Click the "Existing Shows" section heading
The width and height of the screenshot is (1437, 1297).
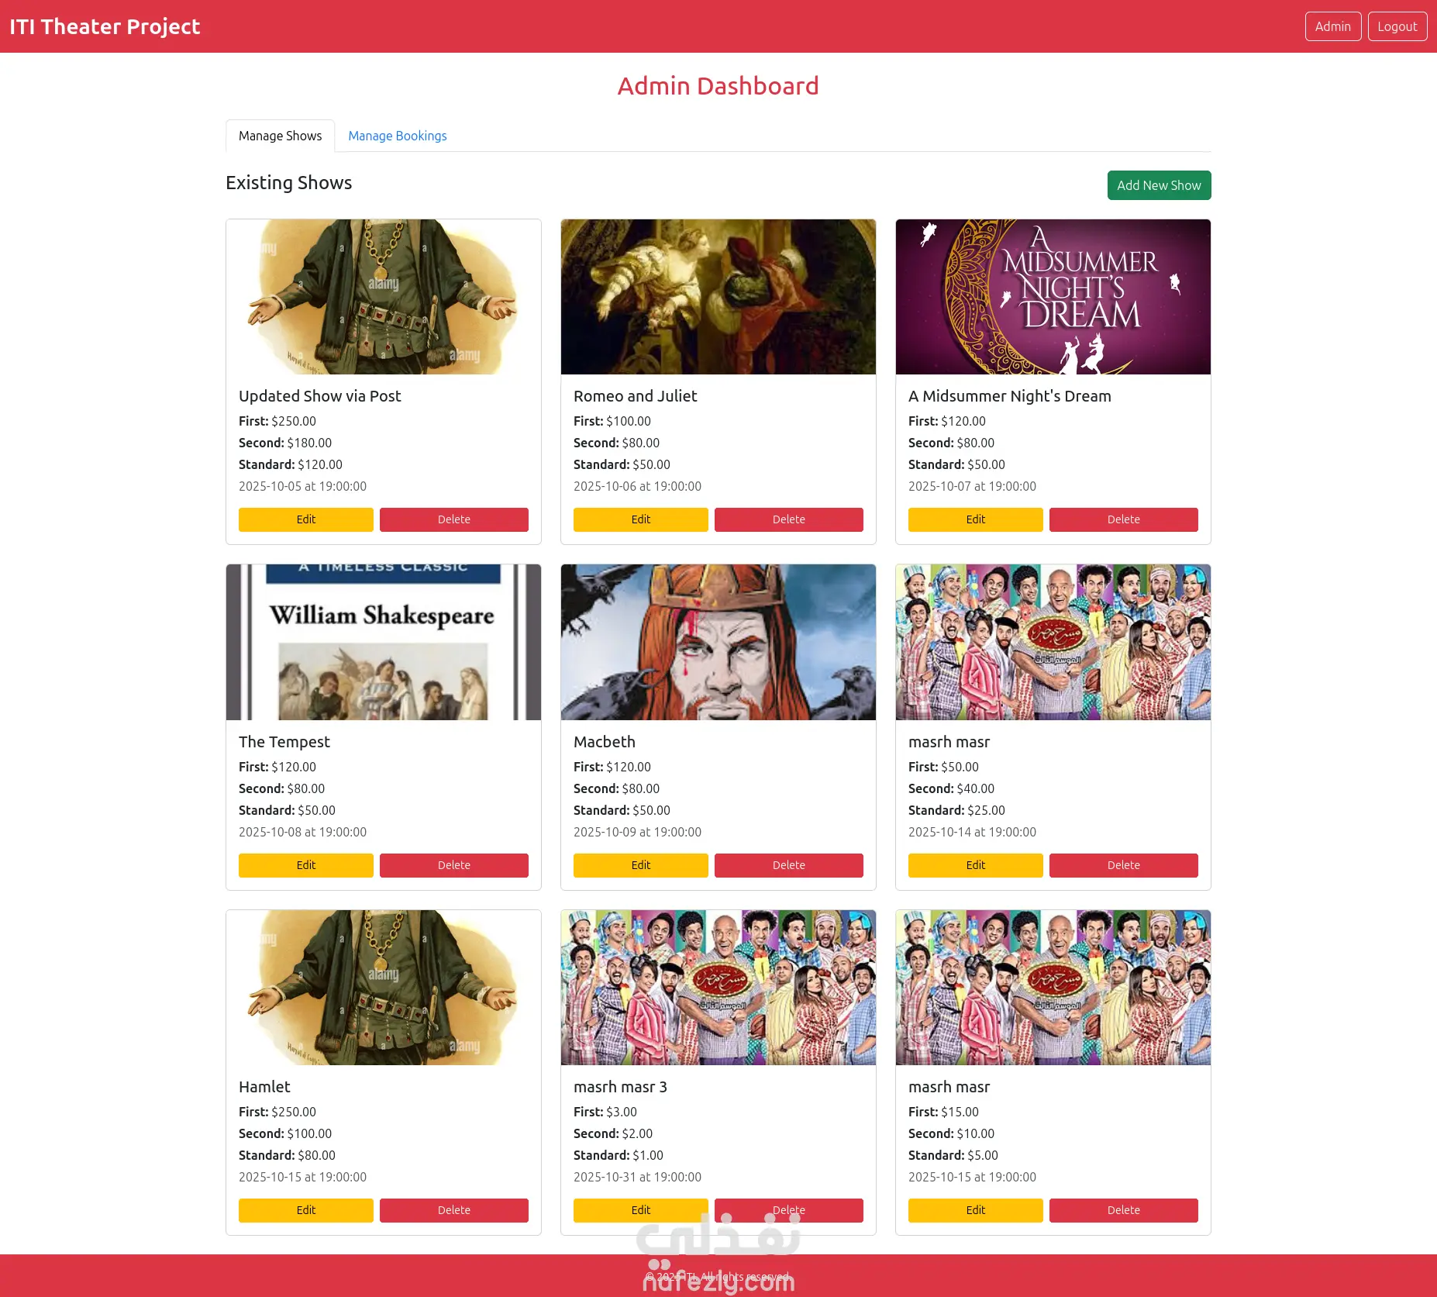pos(288,183)
